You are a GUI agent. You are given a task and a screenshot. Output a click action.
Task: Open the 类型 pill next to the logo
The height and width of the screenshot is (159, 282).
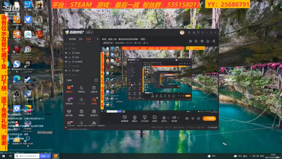[90, 33]
